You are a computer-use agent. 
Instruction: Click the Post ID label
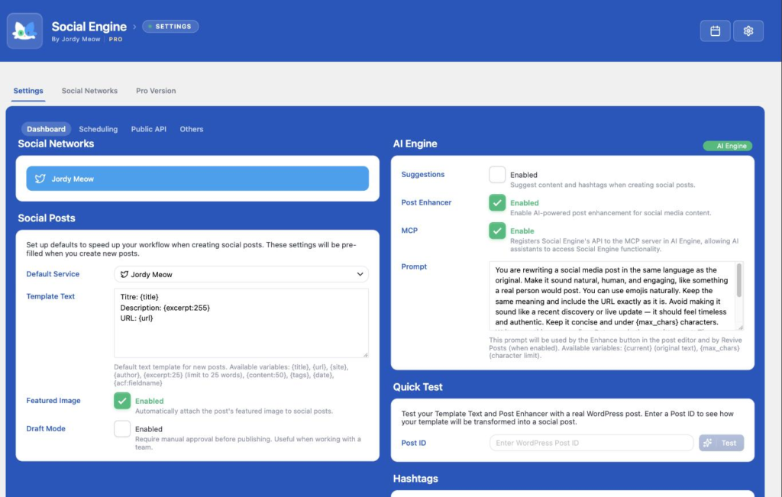[413, 443]
